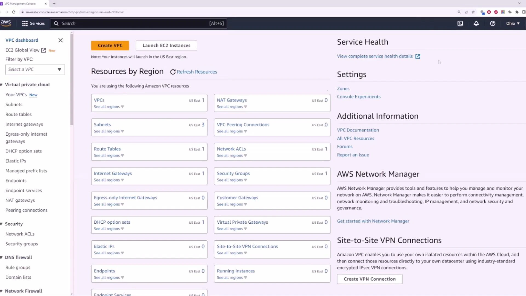526x296 pixels.
Task: Select Route tables in the sidebar
Action: click(x=18, y=114)
